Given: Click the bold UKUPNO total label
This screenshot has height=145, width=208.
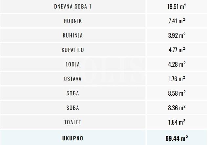Looking at the screenshot, I should tap(72, 138).
